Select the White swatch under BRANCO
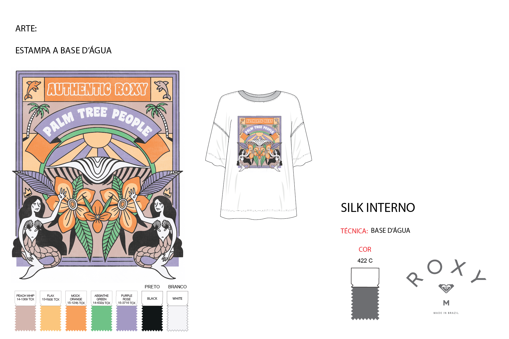The image size is (509, 339). coord(177,311)
